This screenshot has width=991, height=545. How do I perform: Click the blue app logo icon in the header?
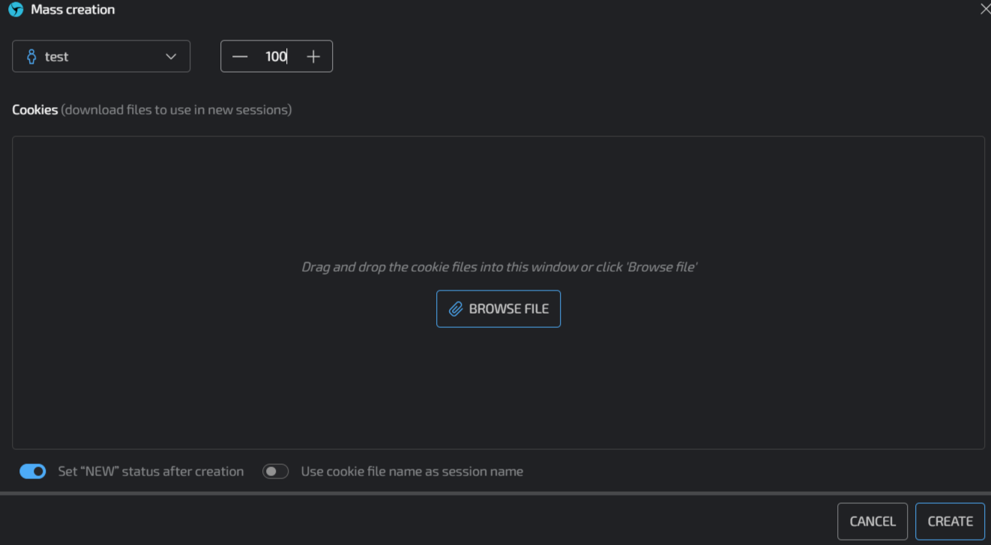click(x=15, y=10)
